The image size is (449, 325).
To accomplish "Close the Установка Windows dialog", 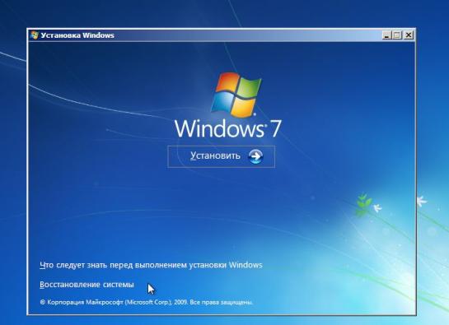I will click(x=409, y=35).
